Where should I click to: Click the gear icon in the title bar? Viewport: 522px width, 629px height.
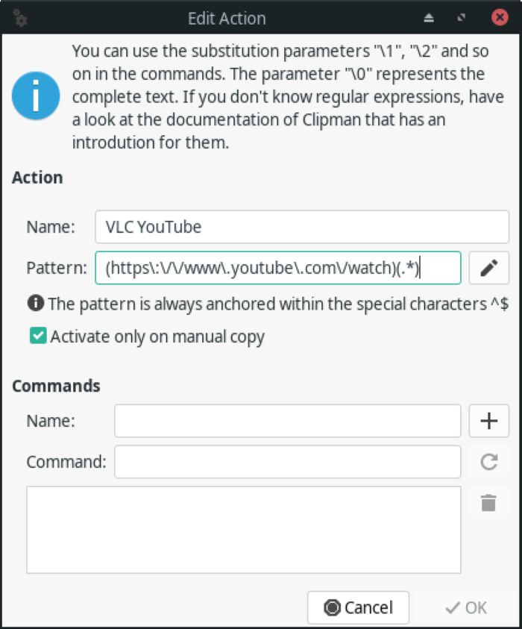click(19, 18)
